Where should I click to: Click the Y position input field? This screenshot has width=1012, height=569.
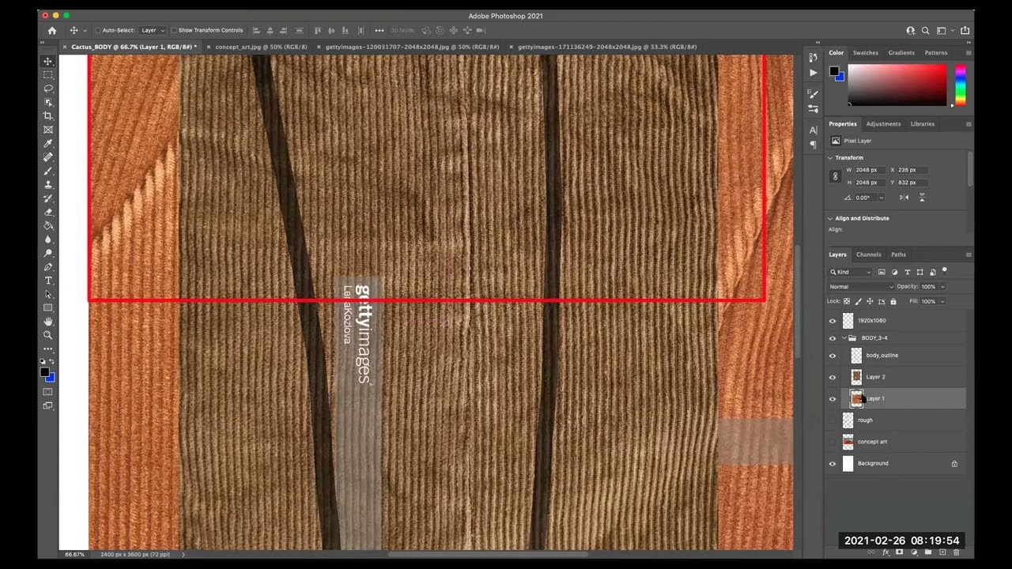(x=912, y=183)
